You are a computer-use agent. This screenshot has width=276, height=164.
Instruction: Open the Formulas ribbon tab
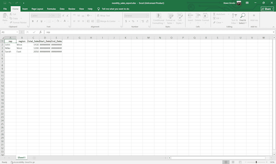pyautogui.click(x=52, y=9)
